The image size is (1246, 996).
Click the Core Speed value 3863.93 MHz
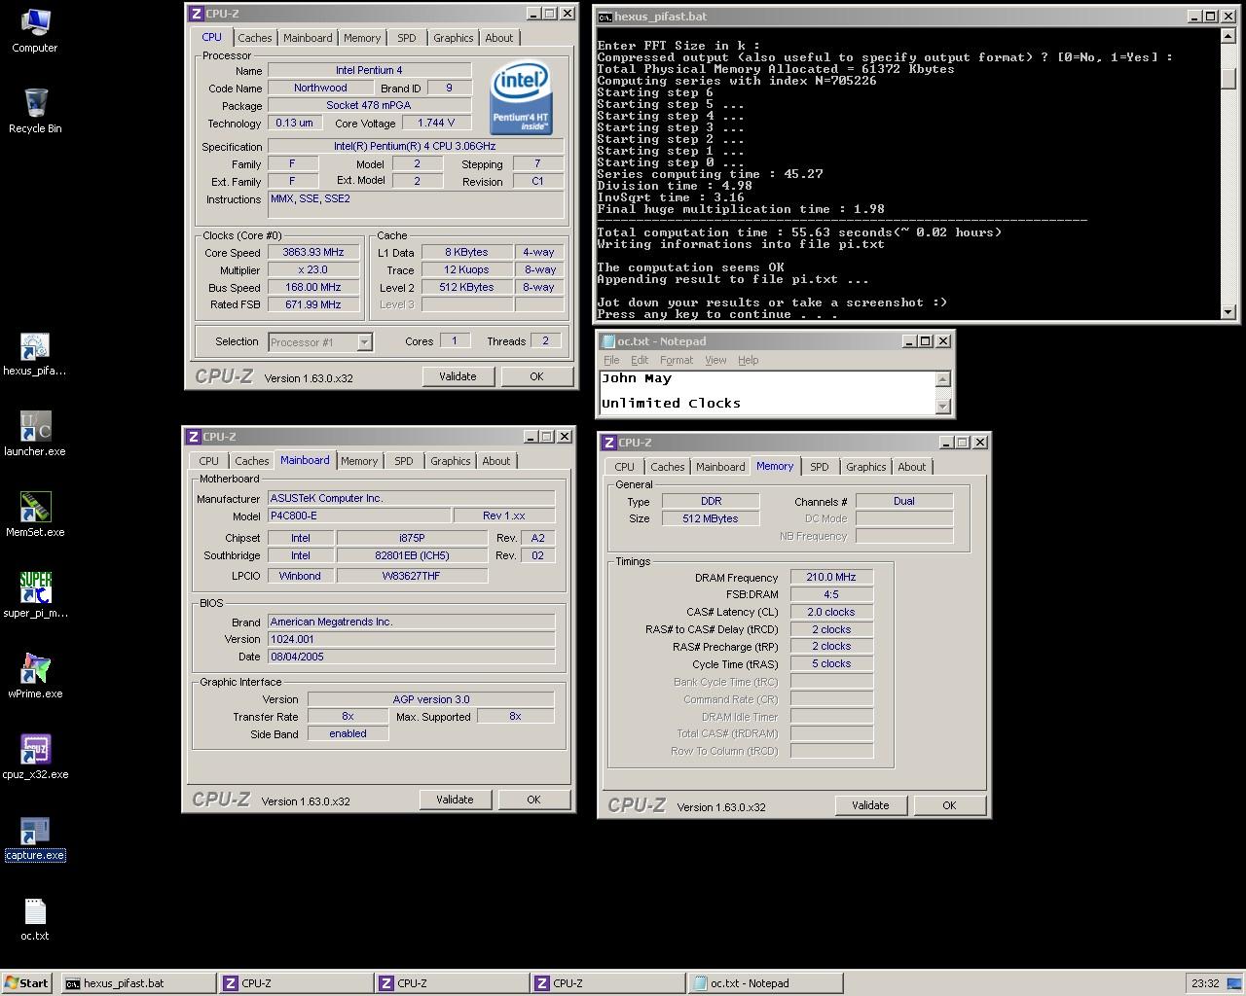[313, 252]
